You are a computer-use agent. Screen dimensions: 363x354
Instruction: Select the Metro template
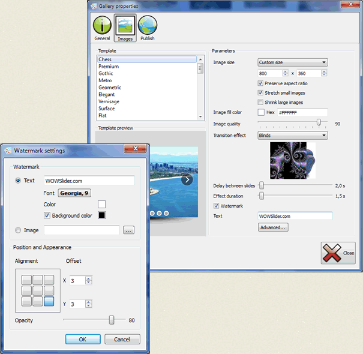click(147, 80)
